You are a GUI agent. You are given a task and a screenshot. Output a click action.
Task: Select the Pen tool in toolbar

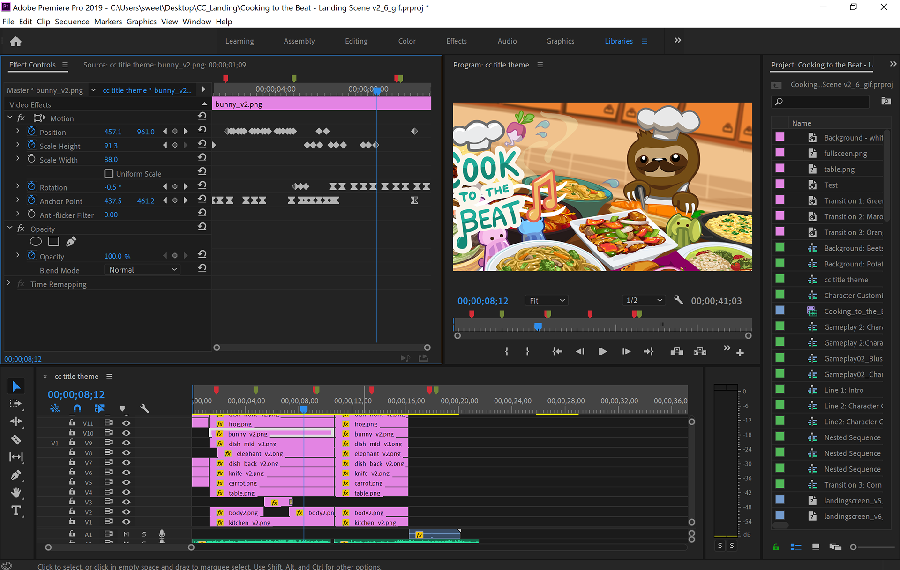tap(16, 475)
